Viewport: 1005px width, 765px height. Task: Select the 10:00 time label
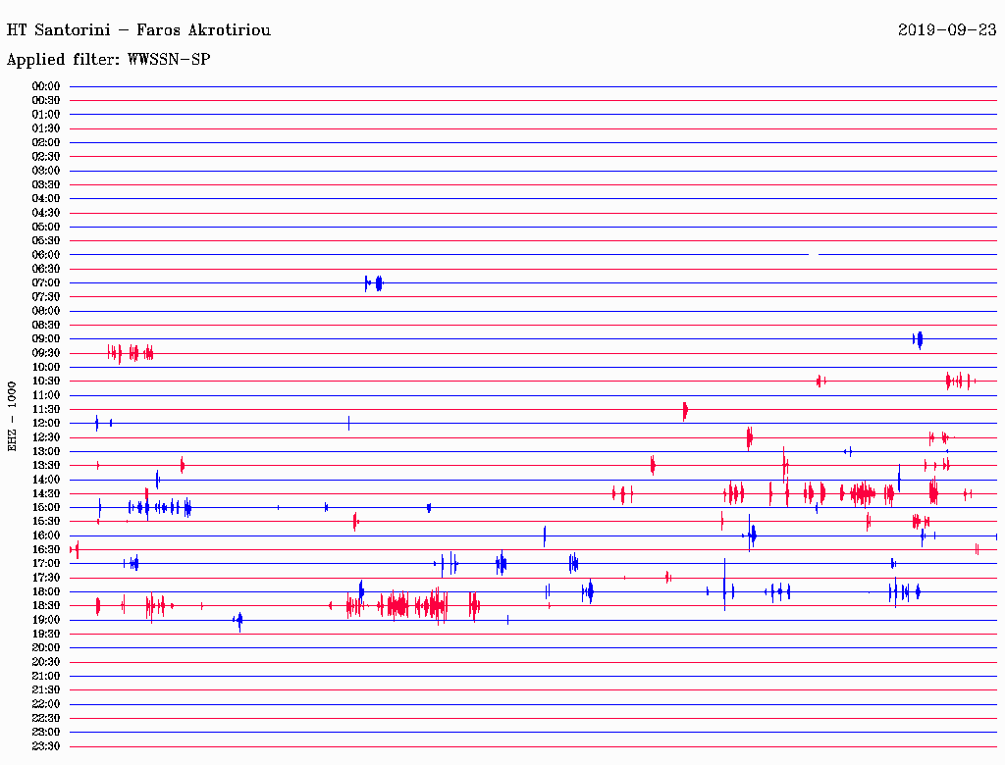(x=46, y=367)
